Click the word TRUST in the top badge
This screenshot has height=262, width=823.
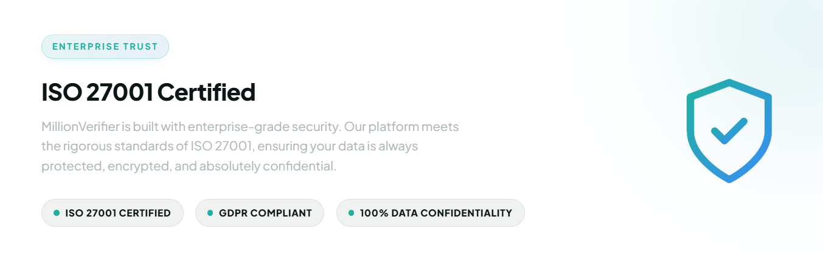(x=139, y=47)
